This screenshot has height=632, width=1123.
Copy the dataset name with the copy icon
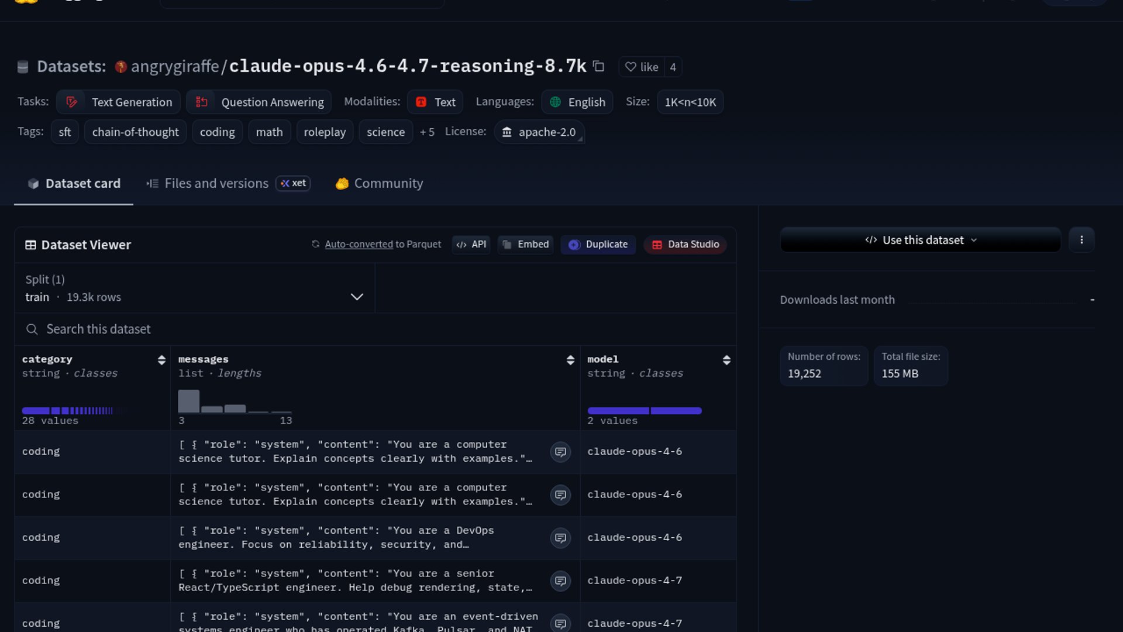598,66
